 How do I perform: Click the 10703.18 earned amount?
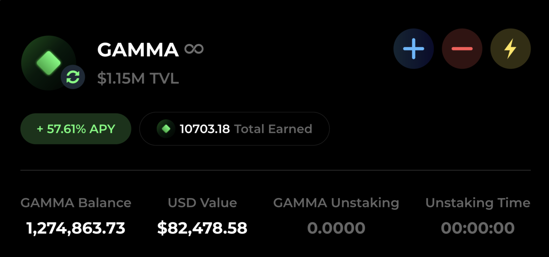point(205,129)
